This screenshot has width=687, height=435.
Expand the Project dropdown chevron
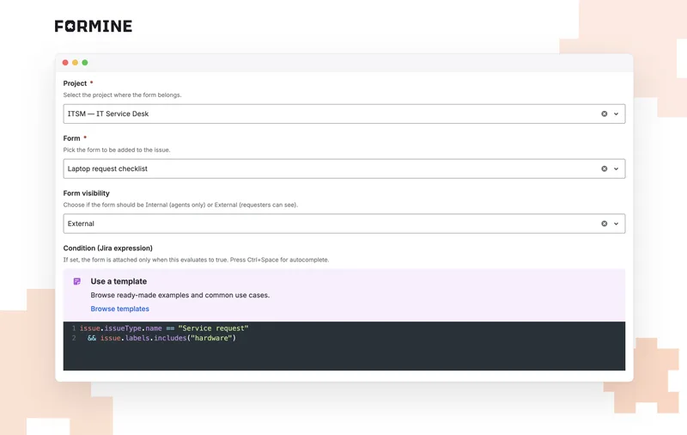(x=616, y=114)
